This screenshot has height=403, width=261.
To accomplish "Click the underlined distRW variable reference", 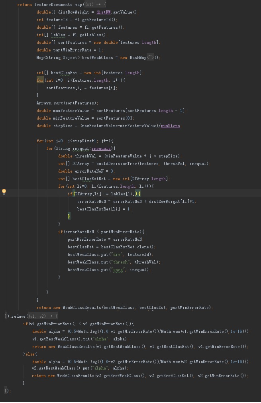I will pos(104,12).
